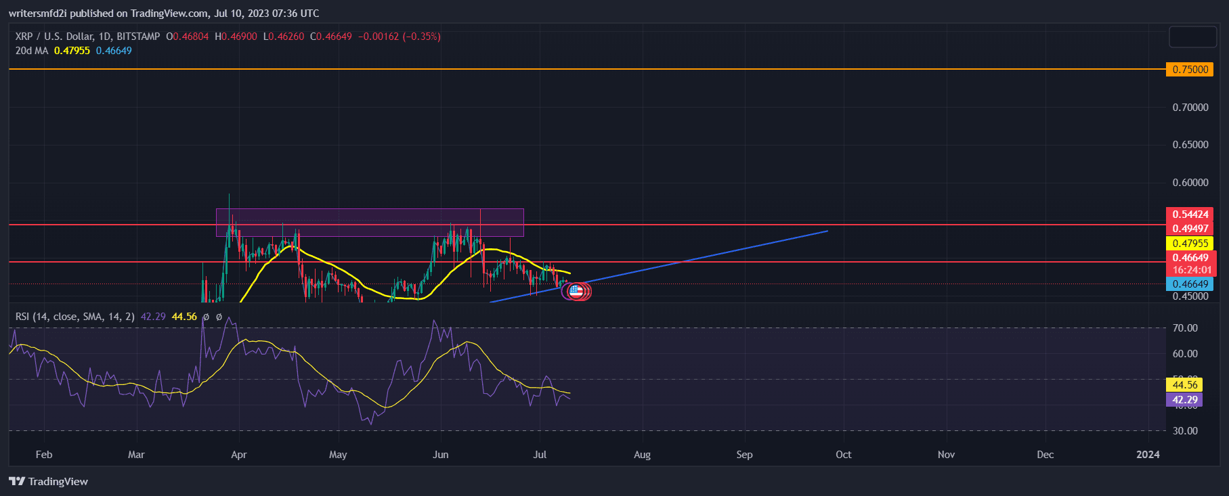
Task: Select the orange horizontal line at 0.75
Action: coord(542,69)
